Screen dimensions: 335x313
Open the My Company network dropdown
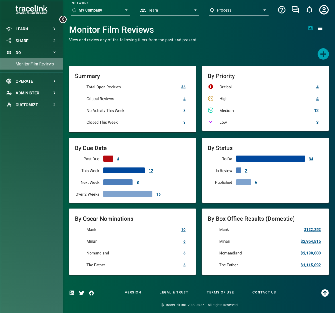tap(100, 10)
